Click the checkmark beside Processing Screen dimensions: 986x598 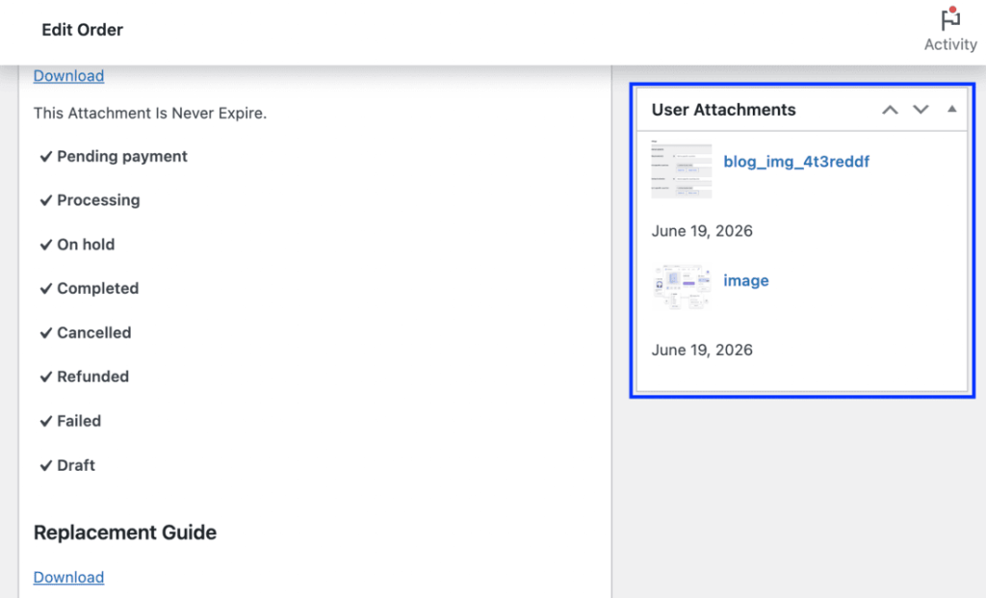(45, 200)
